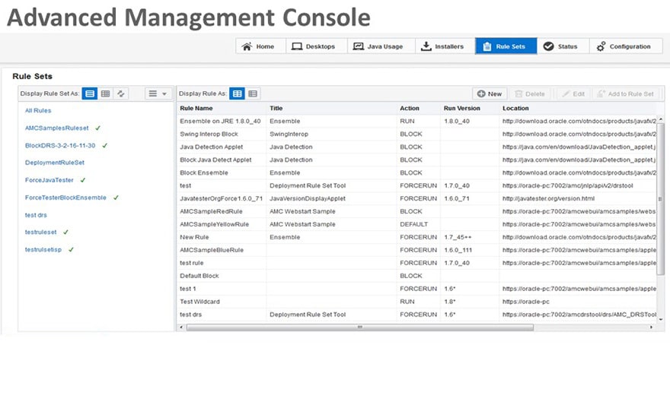Viewport: 670px width, 405px height.
Task: Switch rule set display to table view
Action: pyautogui.click(x=106, y=93)
